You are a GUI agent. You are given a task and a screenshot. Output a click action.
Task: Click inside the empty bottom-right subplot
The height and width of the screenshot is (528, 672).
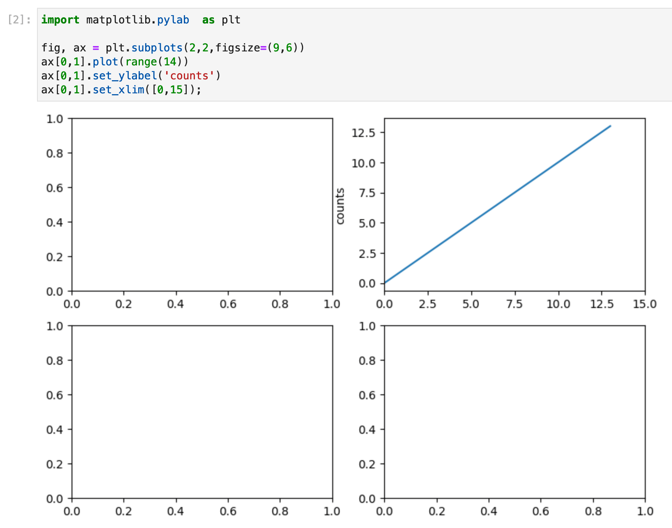tap(514, 412)
